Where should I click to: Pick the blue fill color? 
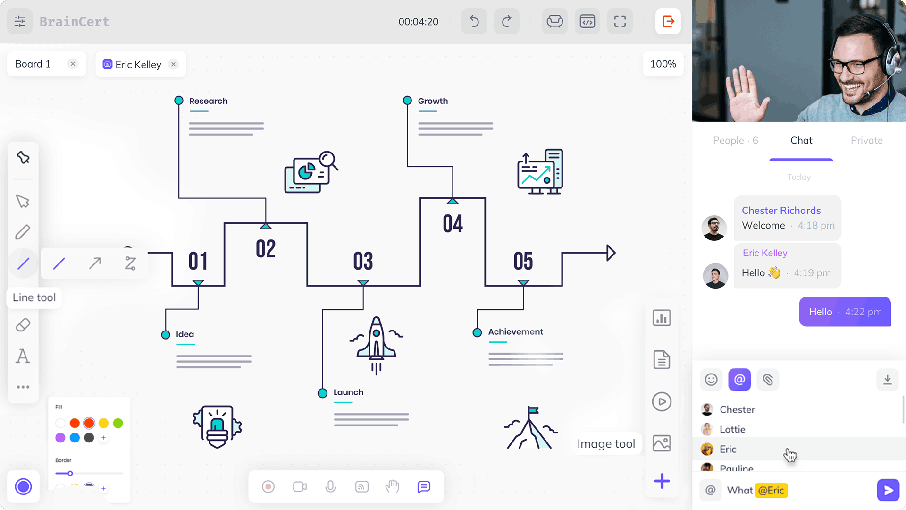[x=75, y=438]
